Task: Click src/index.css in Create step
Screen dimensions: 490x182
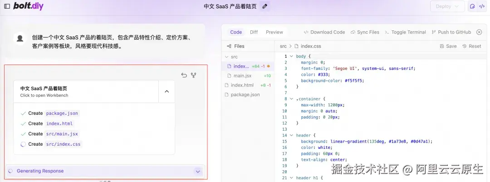Action: [x=63, y=144]
